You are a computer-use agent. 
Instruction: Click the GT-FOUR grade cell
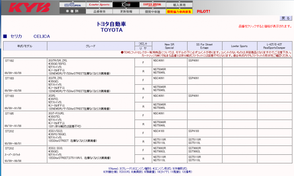click(91, 120)
